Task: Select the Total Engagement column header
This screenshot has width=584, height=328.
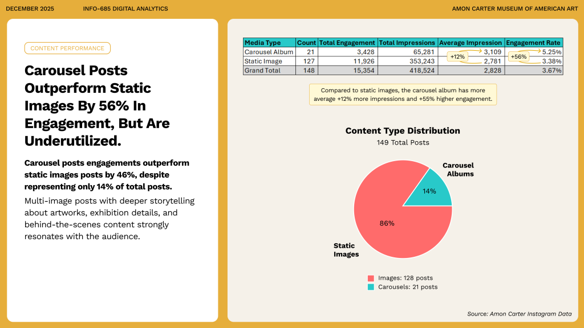Action: tap(347, 43)
